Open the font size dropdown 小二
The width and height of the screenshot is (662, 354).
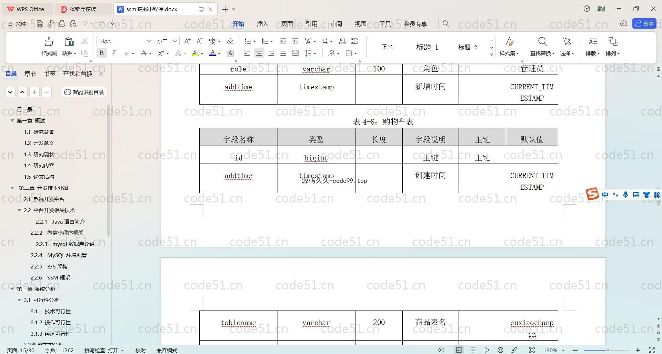pyautogui.click(x=175, y=41)
